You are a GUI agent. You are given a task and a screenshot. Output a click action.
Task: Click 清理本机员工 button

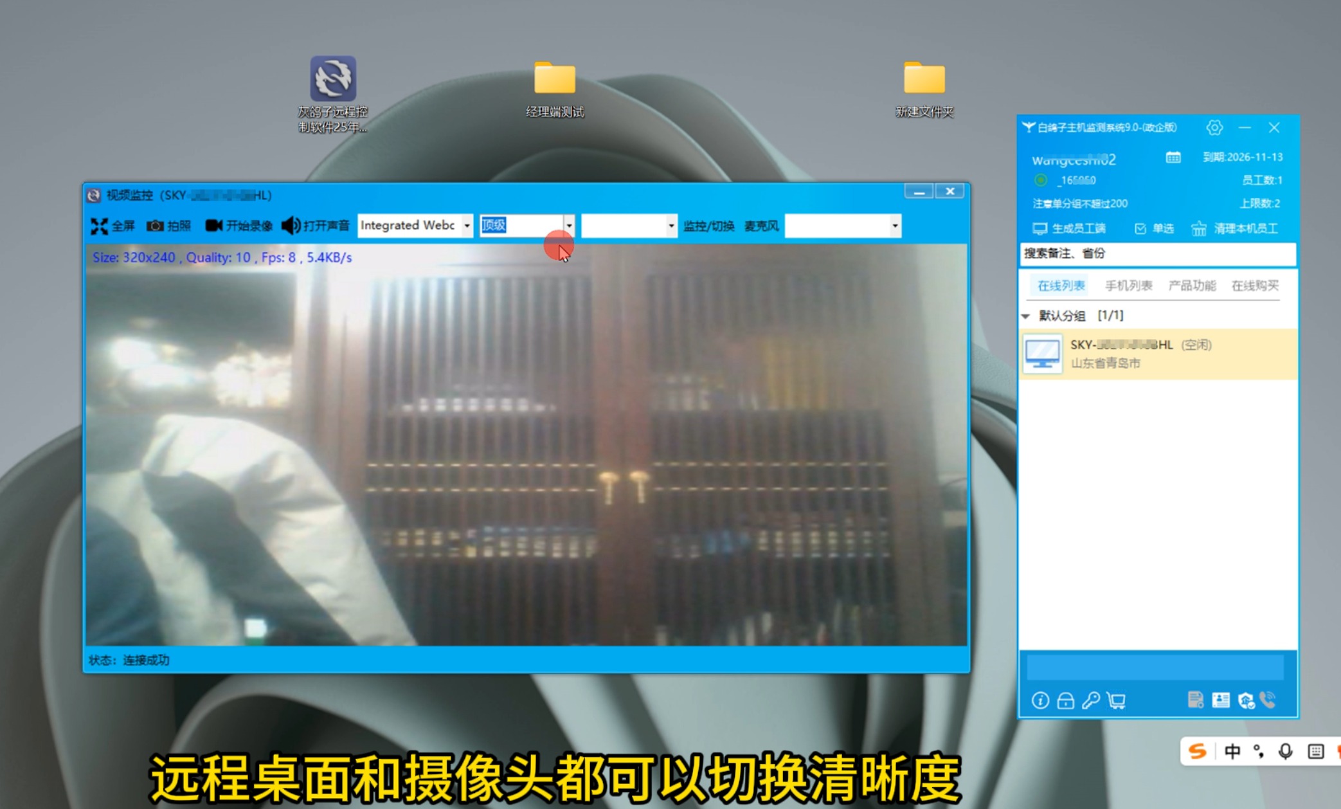[x=1235, y=229]
